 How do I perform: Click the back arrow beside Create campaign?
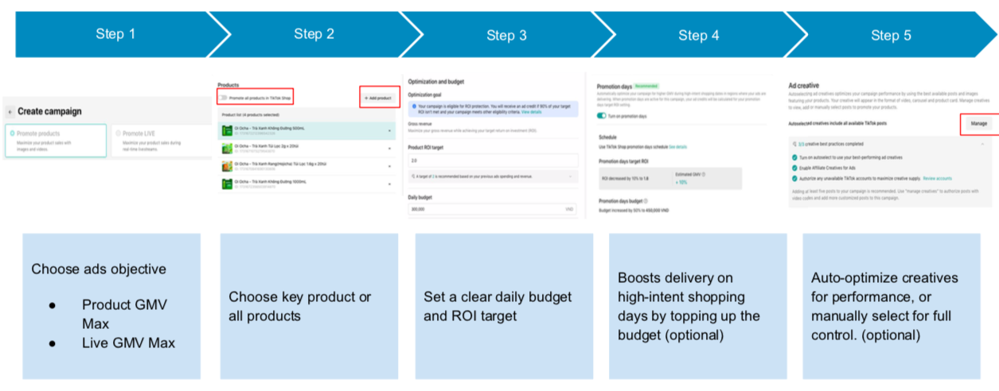click(x=10, y=112)
